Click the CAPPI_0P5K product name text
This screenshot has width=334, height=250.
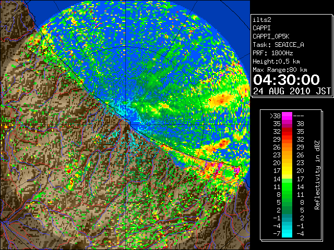(271, 36)
